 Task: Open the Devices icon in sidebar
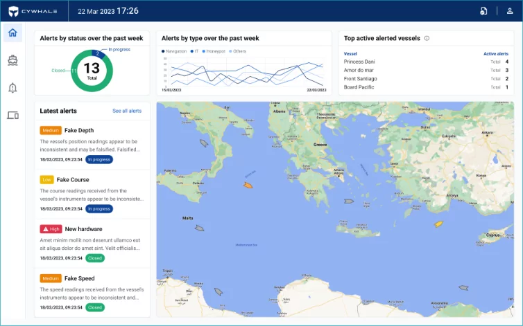coord(12,115)
